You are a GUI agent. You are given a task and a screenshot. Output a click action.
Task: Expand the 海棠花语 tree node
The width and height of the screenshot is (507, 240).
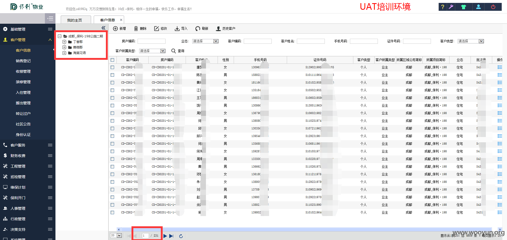(x=64, y=53)
